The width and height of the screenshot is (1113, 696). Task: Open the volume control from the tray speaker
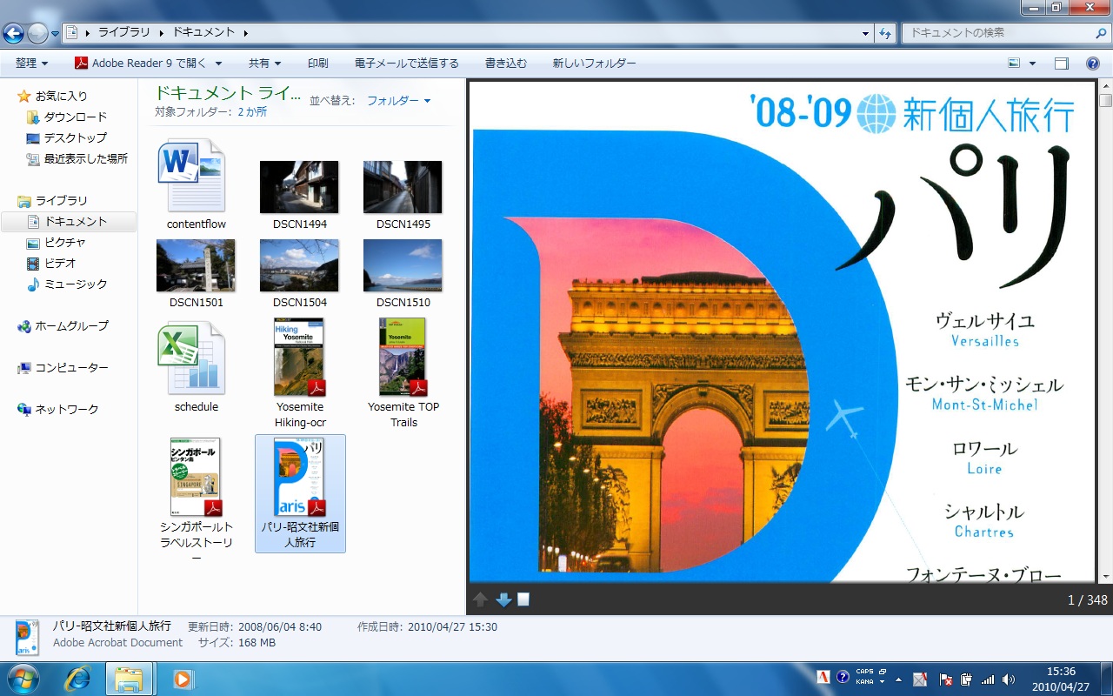coord(1010,679)
